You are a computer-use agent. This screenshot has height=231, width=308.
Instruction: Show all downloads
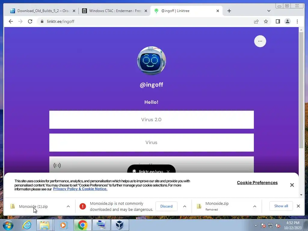(281, 206)
